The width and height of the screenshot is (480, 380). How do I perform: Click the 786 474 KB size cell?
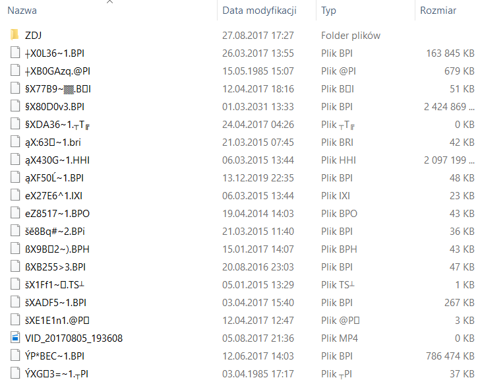(x=450, y=356)
